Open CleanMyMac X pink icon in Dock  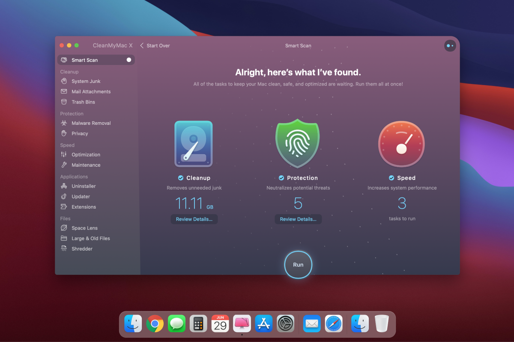242,324
